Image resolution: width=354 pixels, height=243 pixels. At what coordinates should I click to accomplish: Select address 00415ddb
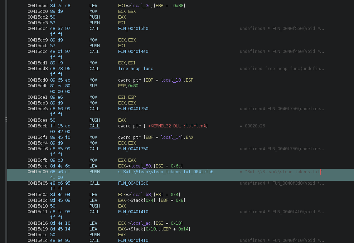pos(38,86)
